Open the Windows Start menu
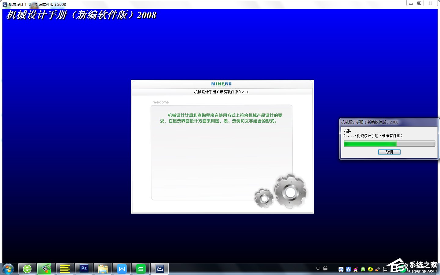The height and width of the screenshot is (275, 440). pyautogui.click(x=8, y=269)
